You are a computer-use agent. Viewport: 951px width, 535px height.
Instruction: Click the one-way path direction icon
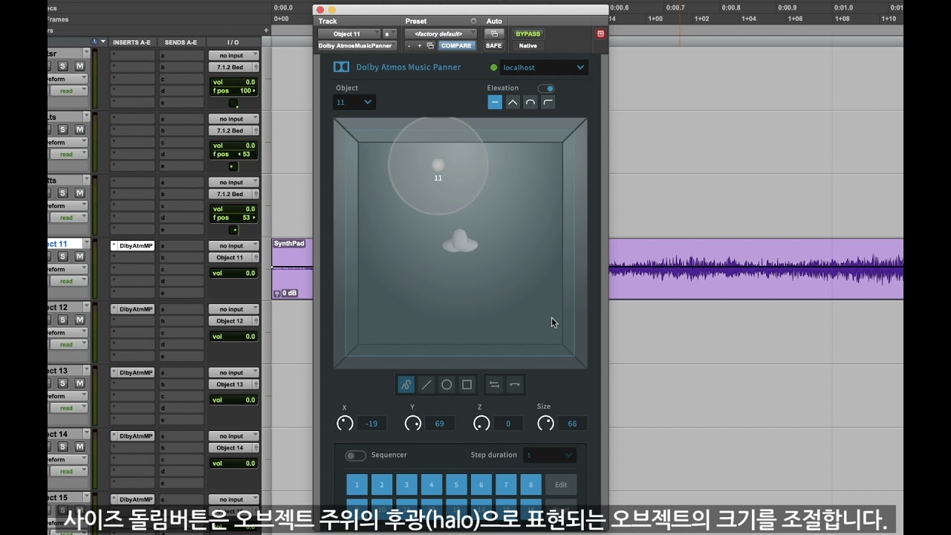(x=514, y=385)
